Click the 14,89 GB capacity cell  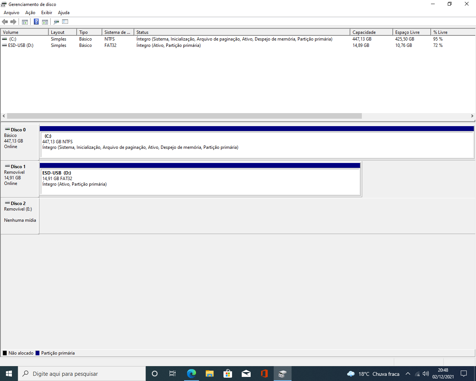(361, 45)
